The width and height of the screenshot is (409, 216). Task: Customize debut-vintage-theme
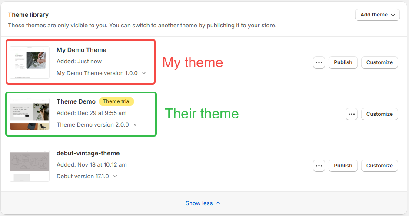[x=379, y=166]
